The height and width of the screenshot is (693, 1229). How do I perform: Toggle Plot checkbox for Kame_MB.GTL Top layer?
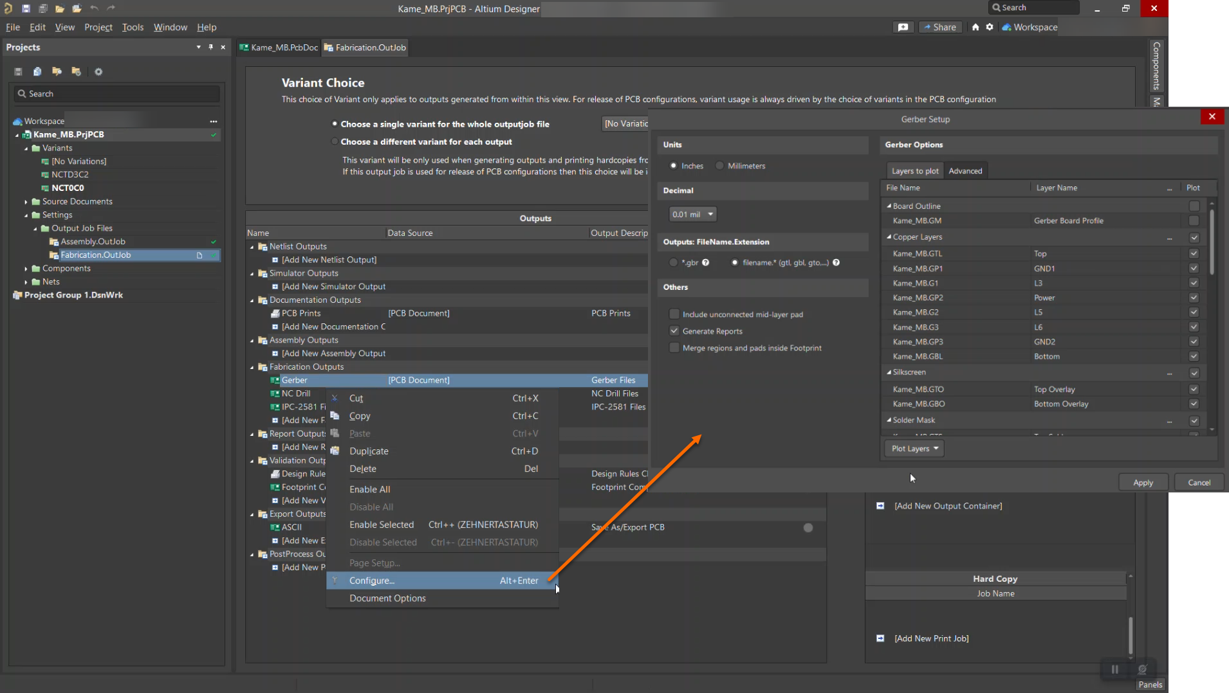point(1194,254)
